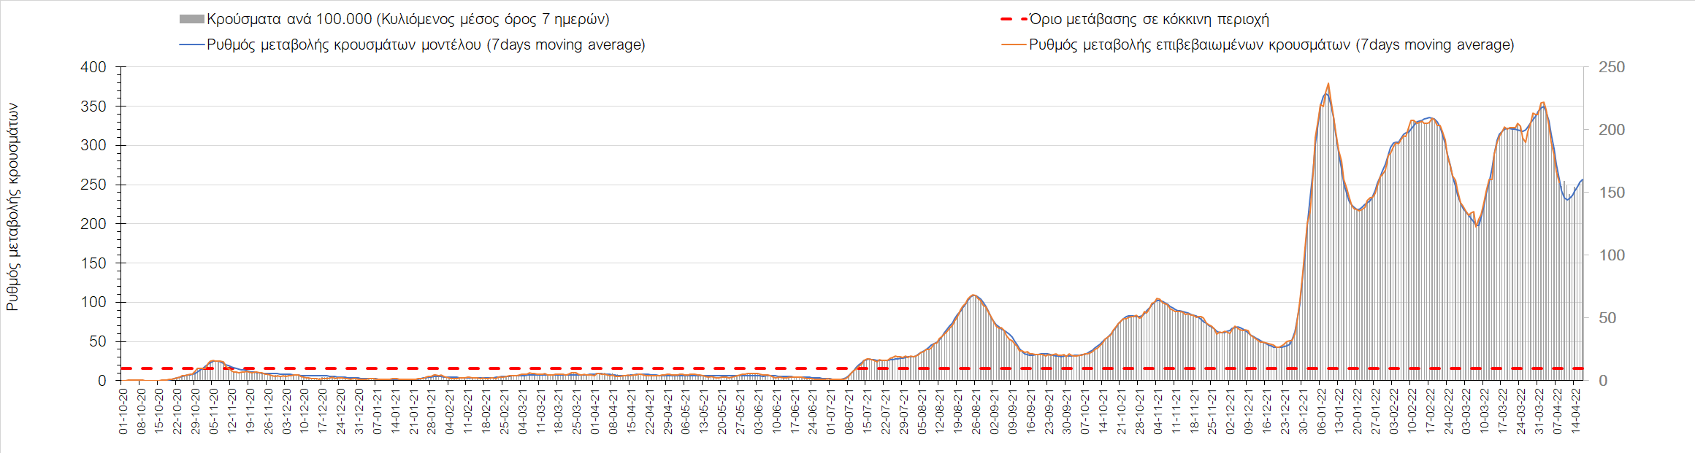The image size is (1695, 453).
Task: Select the date label 04-11-21
Action: pyautogui.click(x=1158, y=411)
